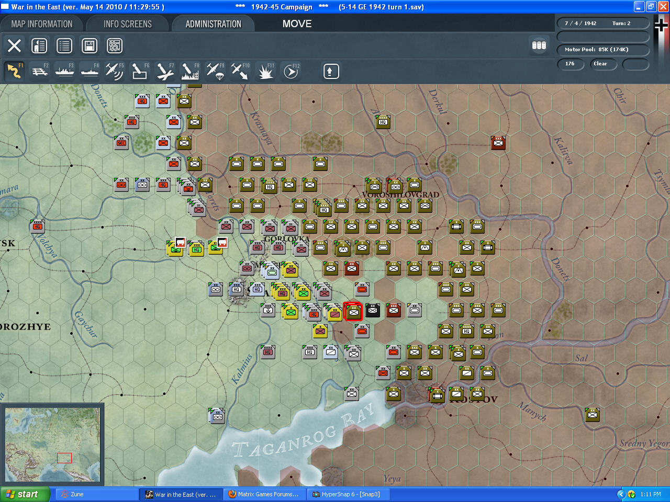Select F7 bomb airfield mode

165,71
